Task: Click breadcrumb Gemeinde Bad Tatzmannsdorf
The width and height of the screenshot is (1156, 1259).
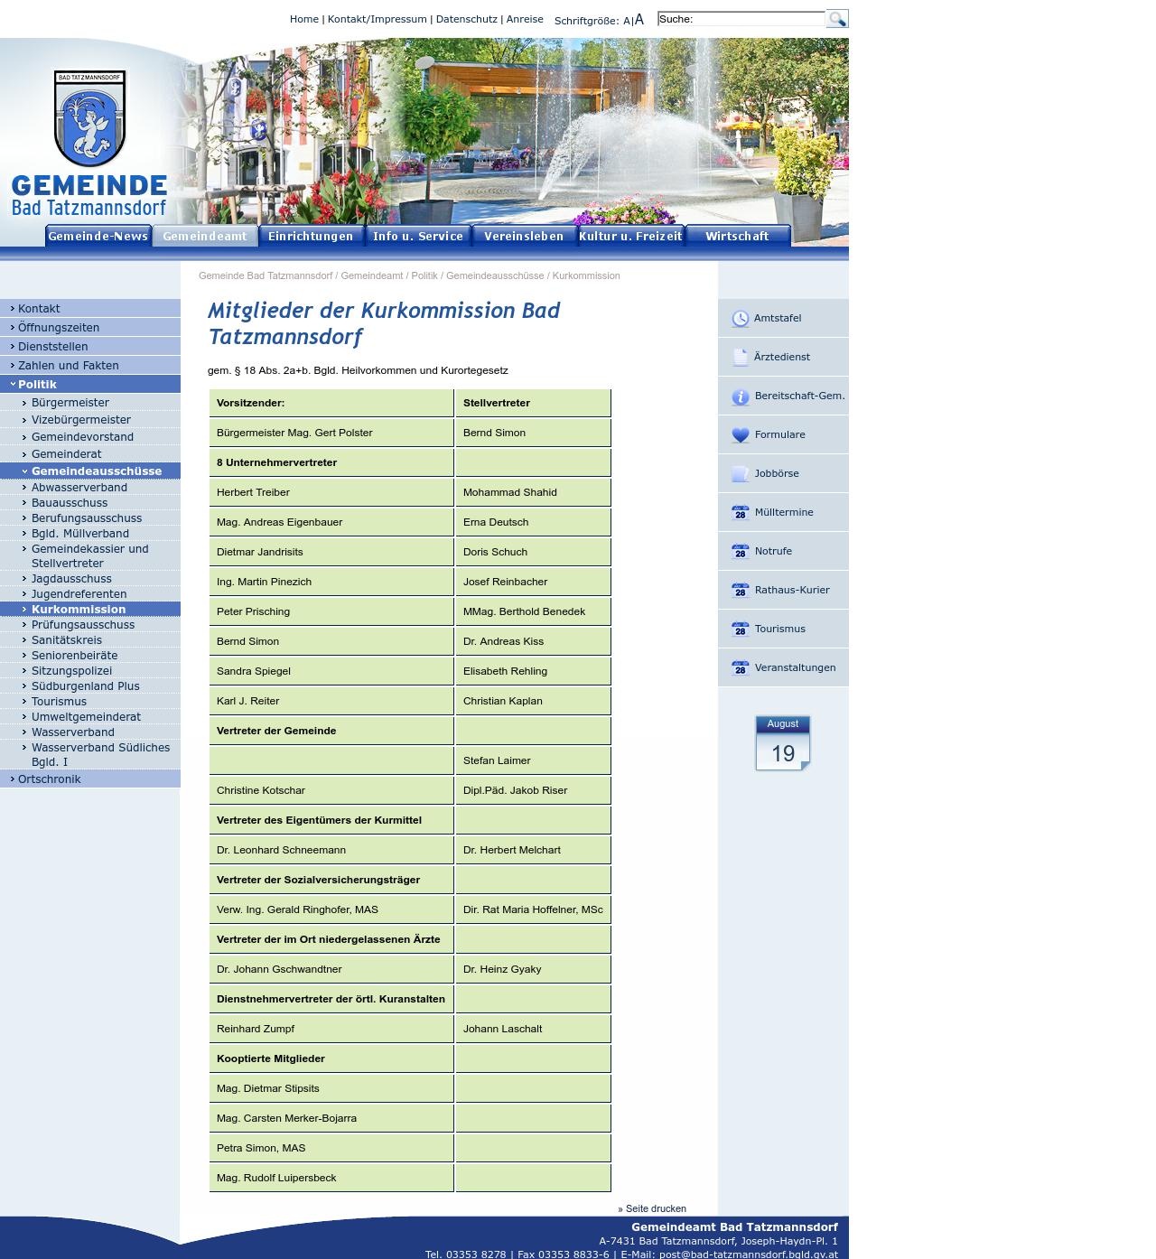Action: (266, 275)
